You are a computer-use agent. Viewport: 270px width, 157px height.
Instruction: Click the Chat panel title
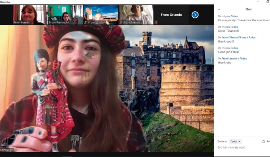tap(248, 9)
